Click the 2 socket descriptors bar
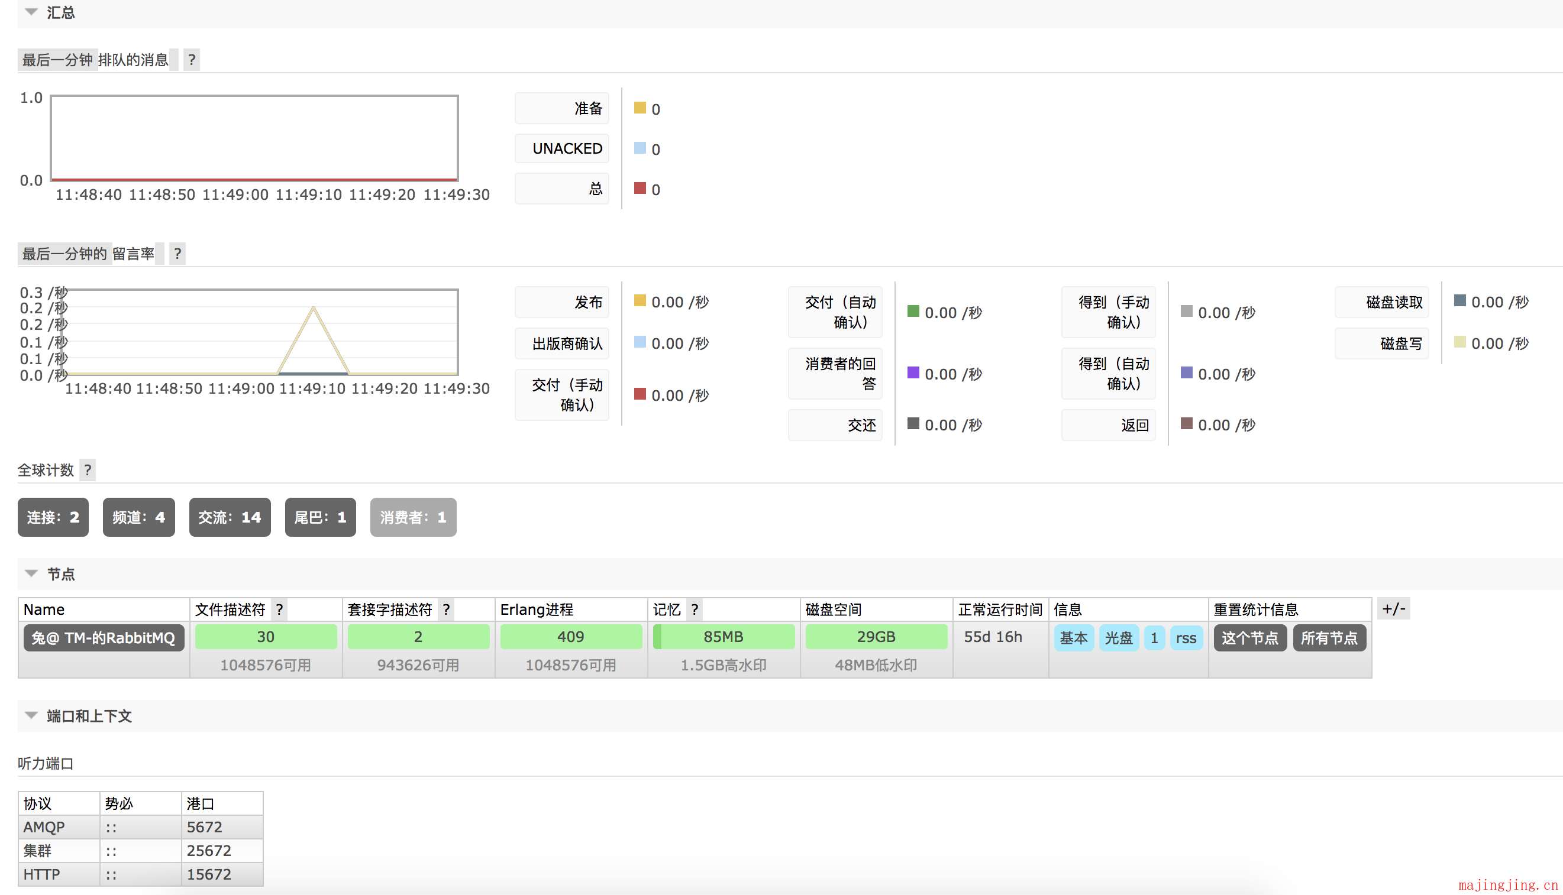Screen dimensions: 1563x895 418,637
